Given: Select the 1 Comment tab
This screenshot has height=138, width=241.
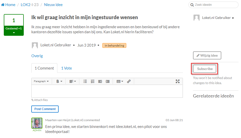Looking at the screenshot, I should coord(44,68).
